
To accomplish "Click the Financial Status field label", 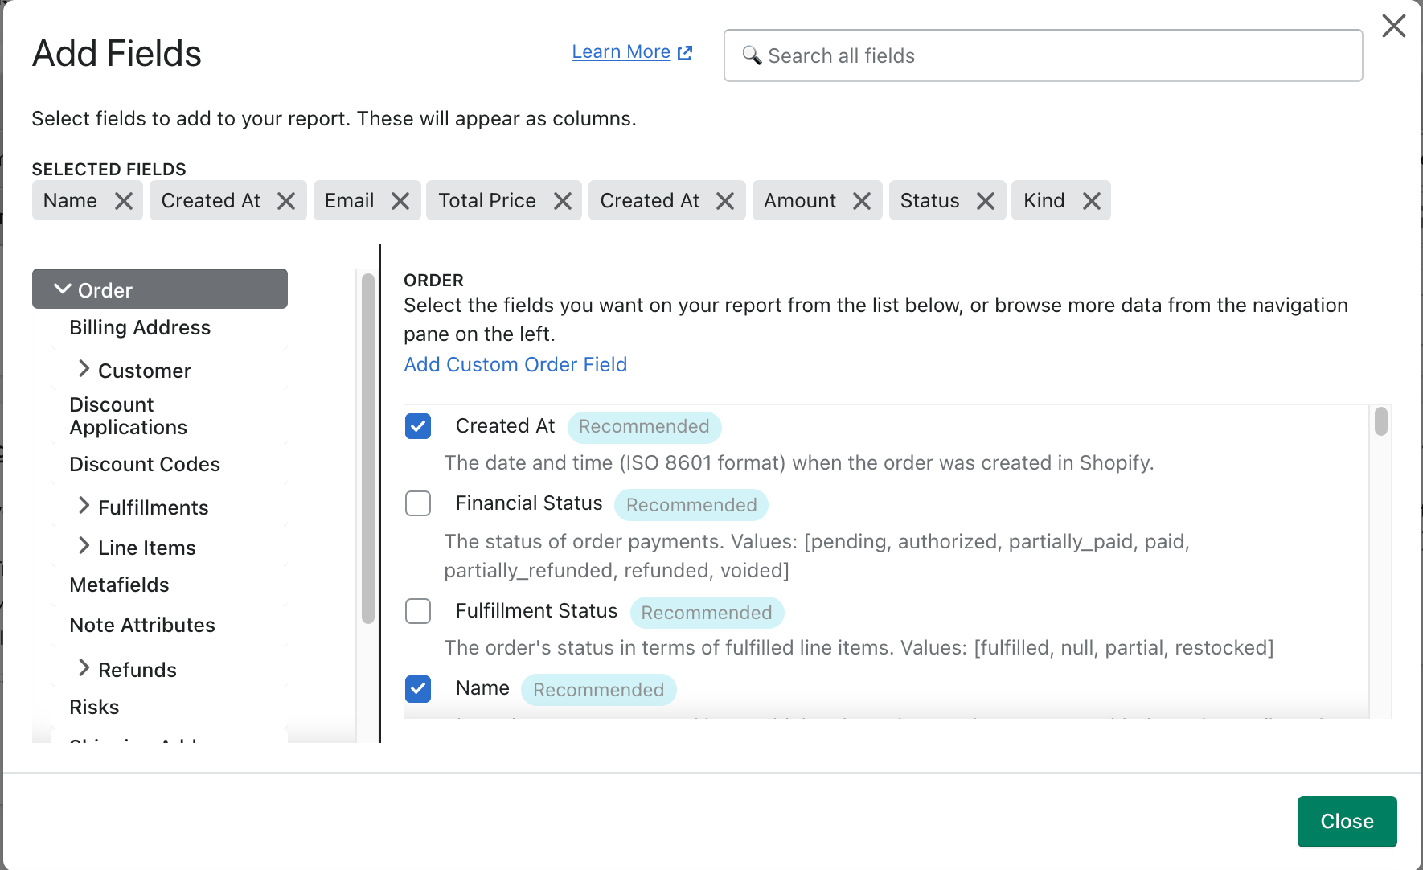I will coord(529,503).
